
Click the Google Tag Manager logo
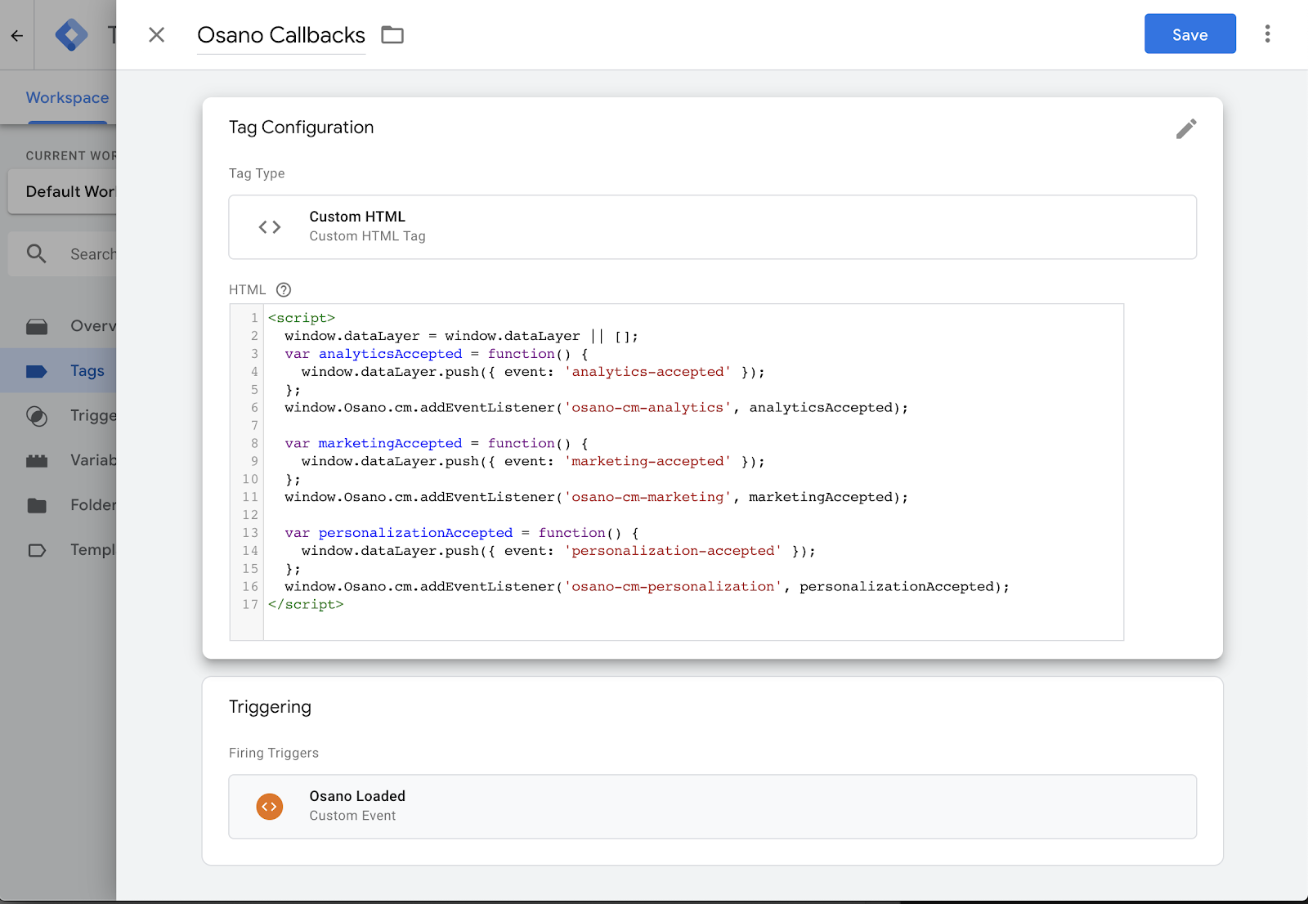click(71, 35)
